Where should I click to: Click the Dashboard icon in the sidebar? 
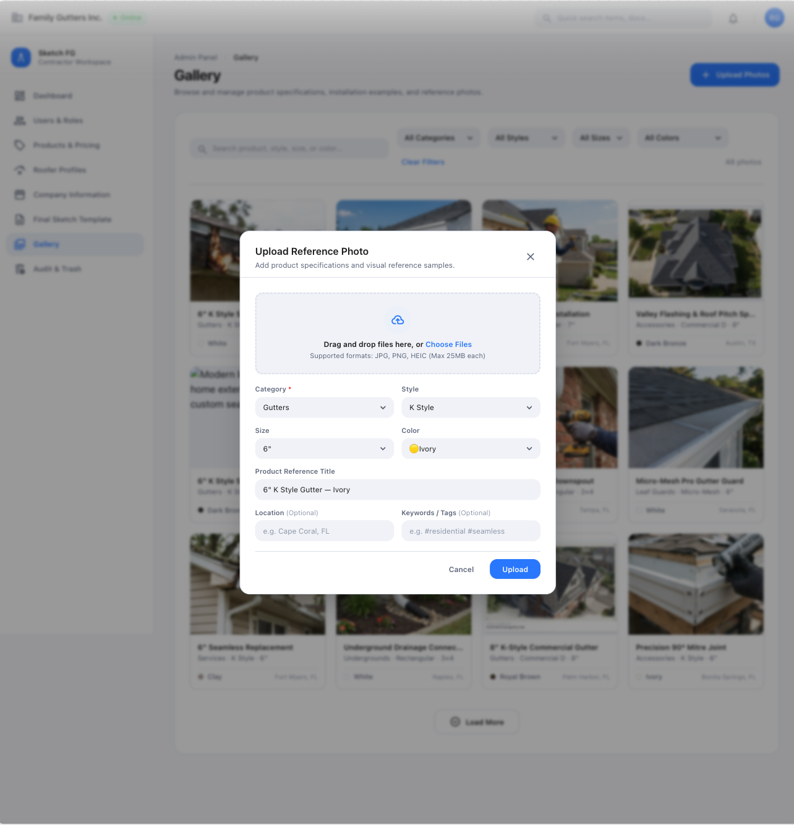20,96
